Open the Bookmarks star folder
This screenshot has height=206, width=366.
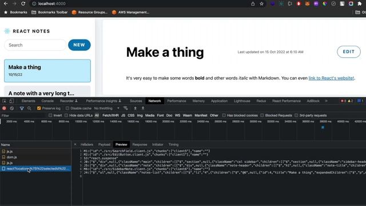[15, 12]
